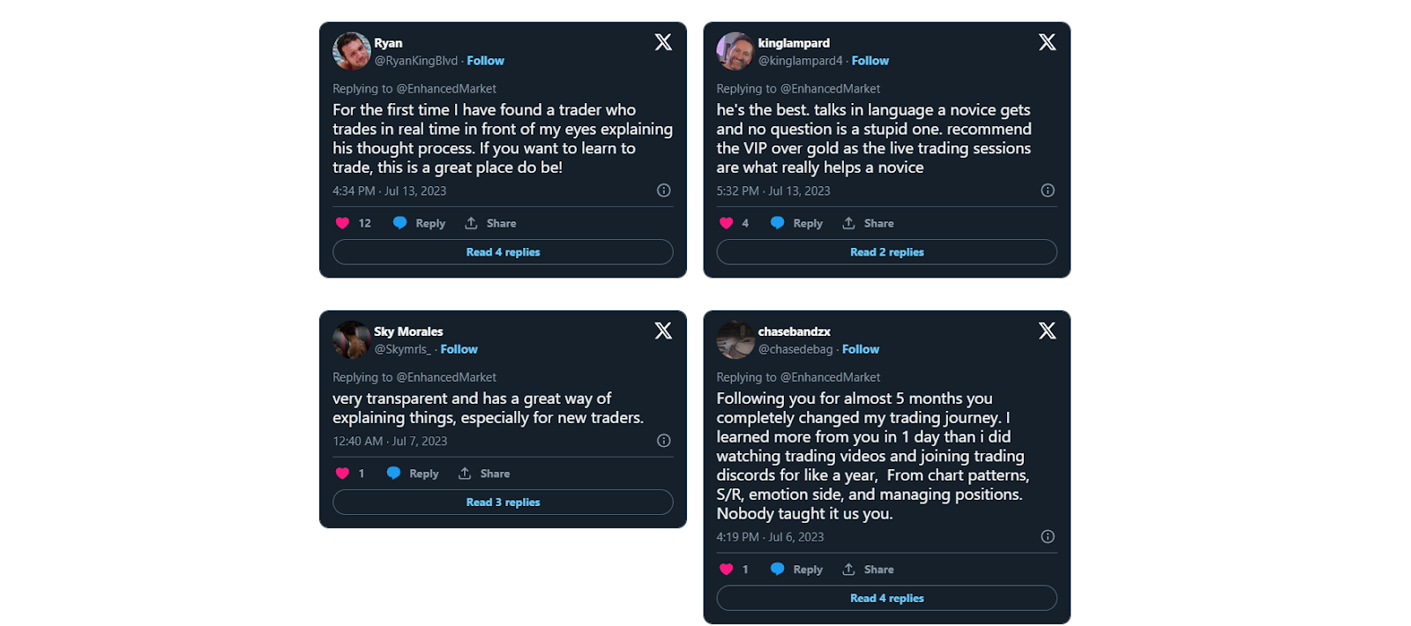Image resolution: width=1411 pixels, height=626 pixels.
Task: Click Follow on Sky Morales' profile
Action: point(459,349)
